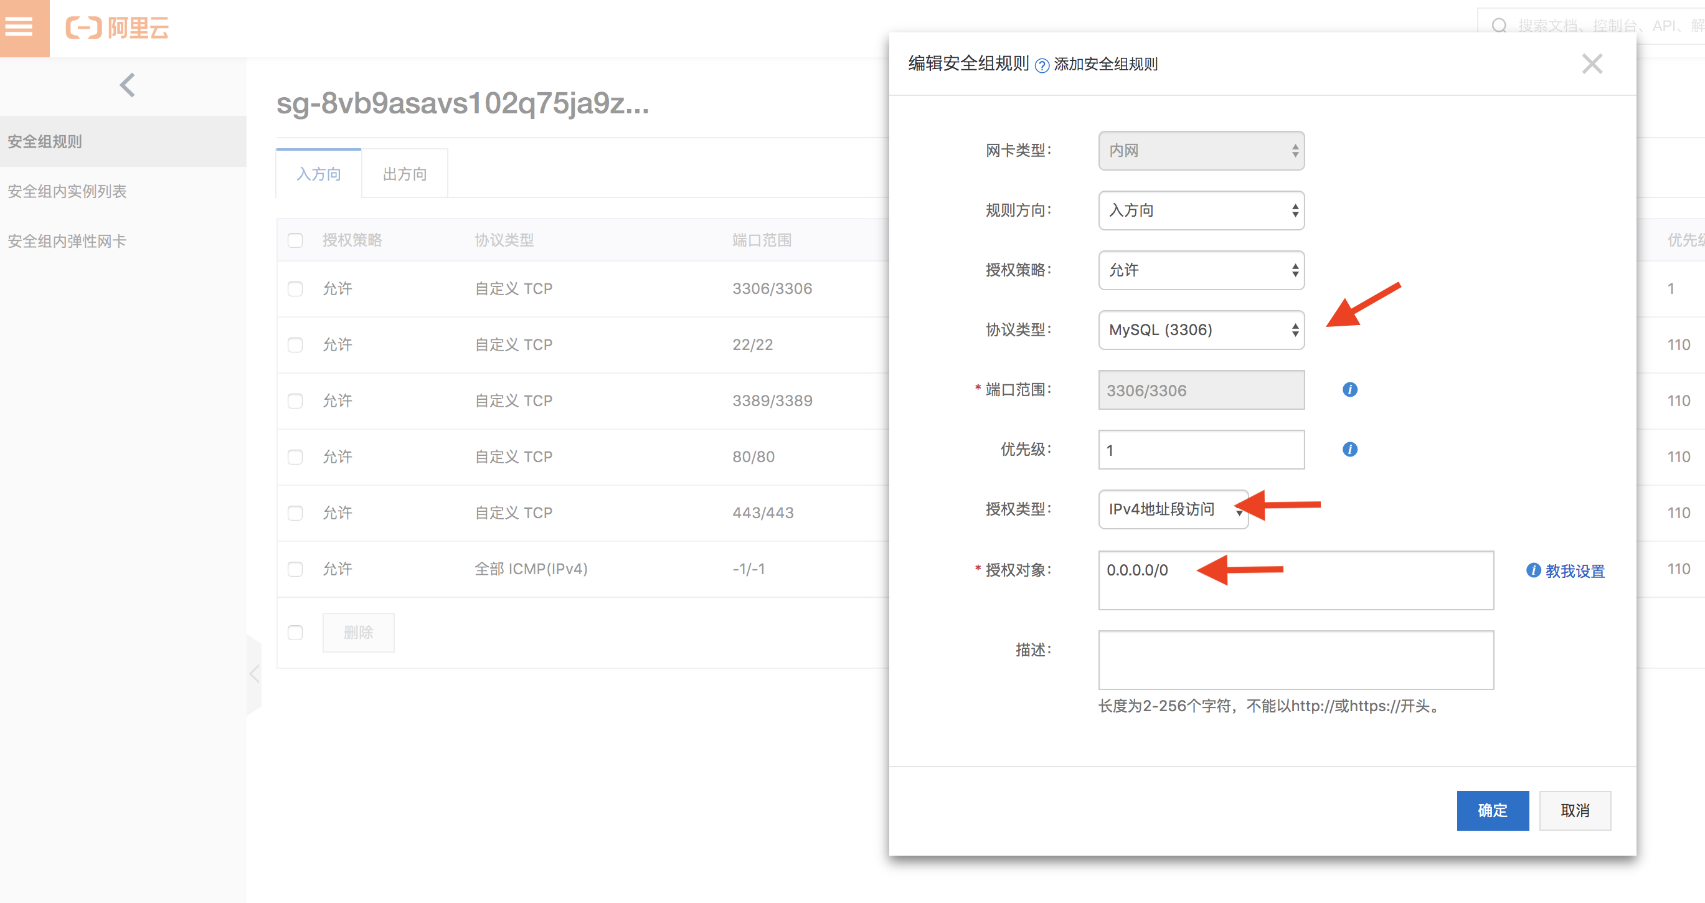Click the 端口范围 field showing 3306/3306

(1201, 390)
